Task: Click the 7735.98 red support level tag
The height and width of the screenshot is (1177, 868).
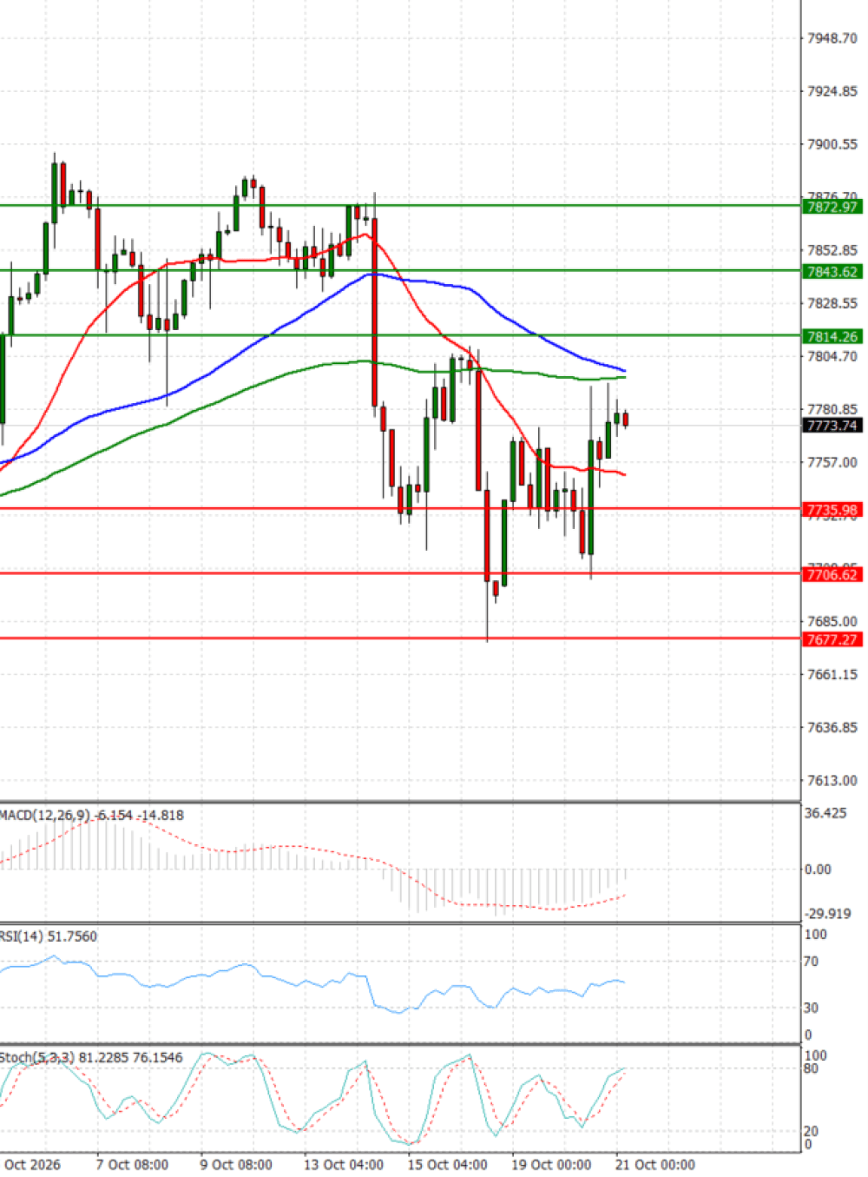Action: point(832,510)
